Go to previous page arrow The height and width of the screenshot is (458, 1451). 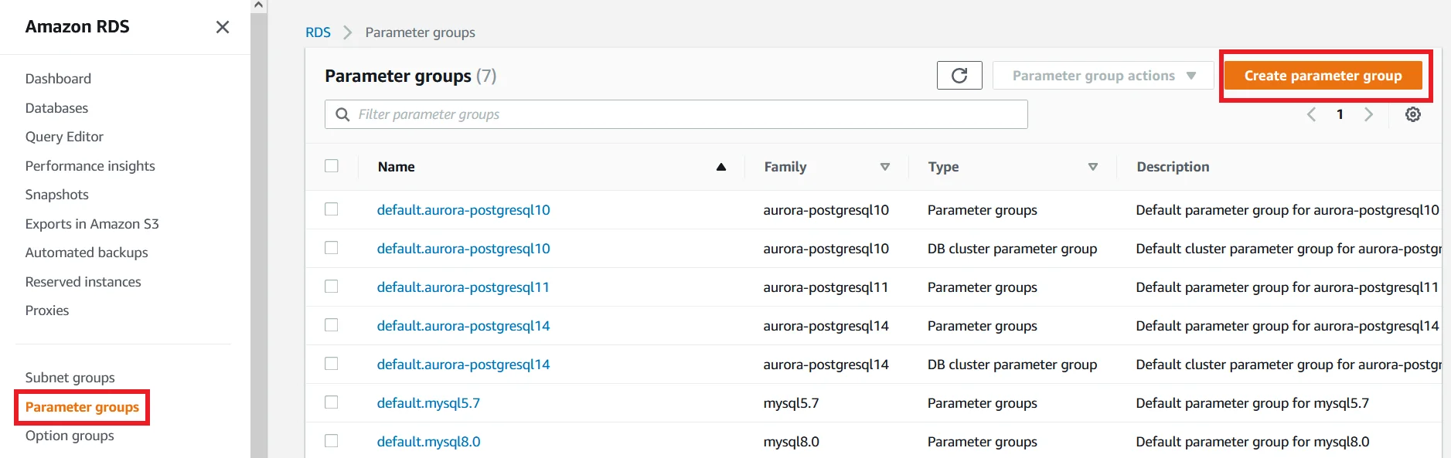click(x=1312, y=114)
